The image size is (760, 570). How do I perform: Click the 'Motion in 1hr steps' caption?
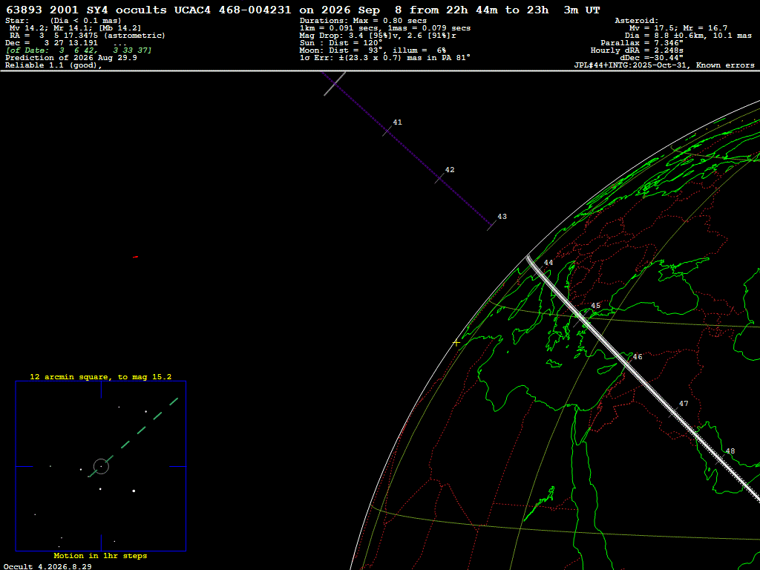100,555
